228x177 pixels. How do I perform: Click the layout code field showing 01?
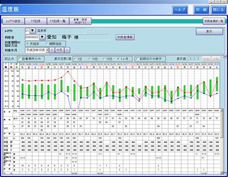point(27,31)
